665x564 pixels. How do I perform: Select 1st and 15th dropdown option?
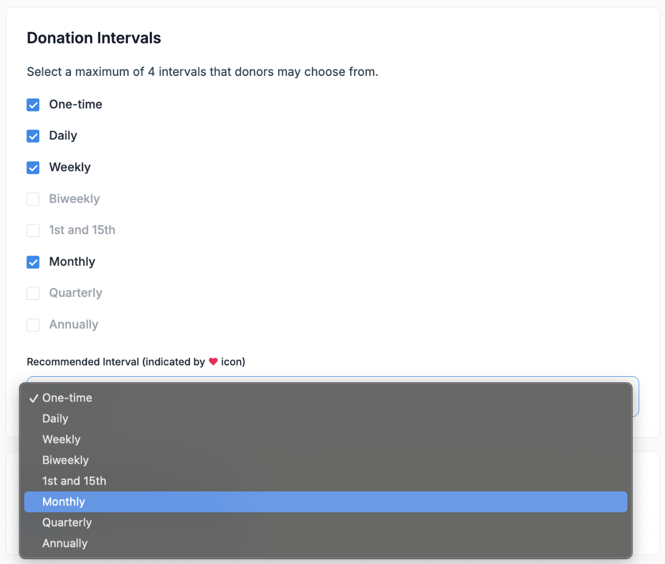(326, 481)
